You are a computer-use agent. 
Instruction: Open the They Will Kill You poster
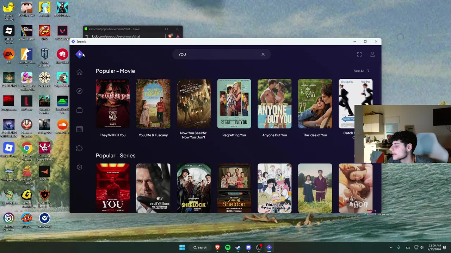click(113, 104)
